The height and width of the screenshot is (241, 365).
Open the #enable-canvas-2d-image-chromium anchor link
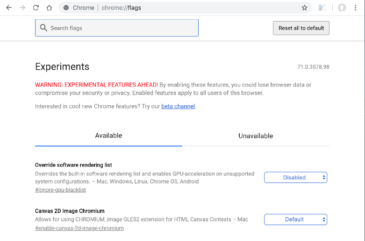tap(79, 228)
